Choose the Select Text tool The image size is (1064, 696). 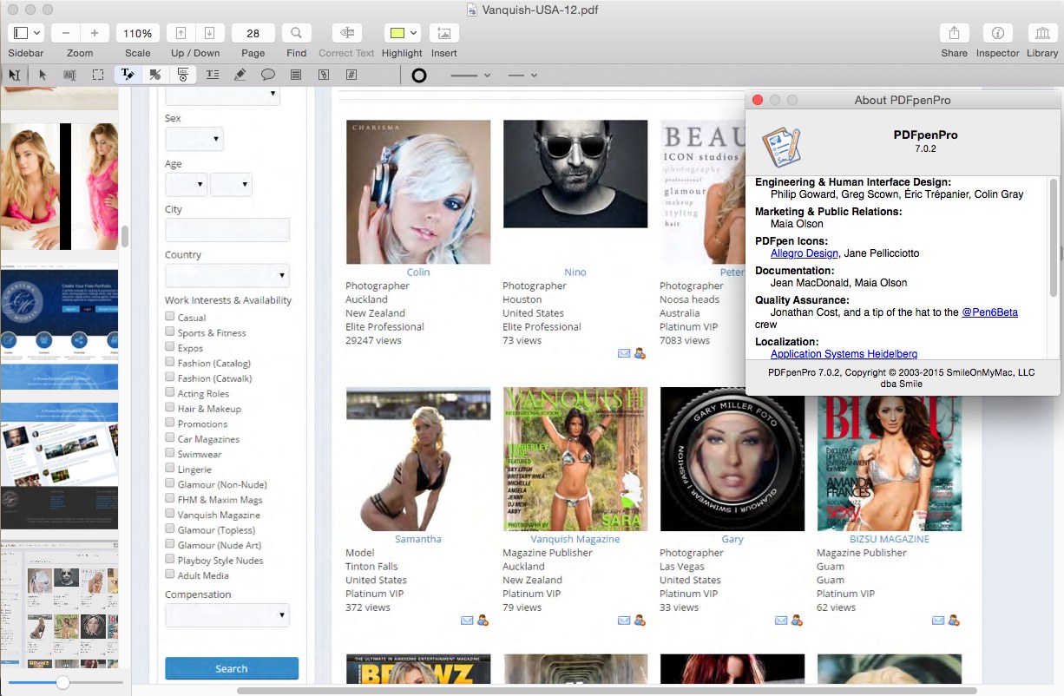coord(69,75)
